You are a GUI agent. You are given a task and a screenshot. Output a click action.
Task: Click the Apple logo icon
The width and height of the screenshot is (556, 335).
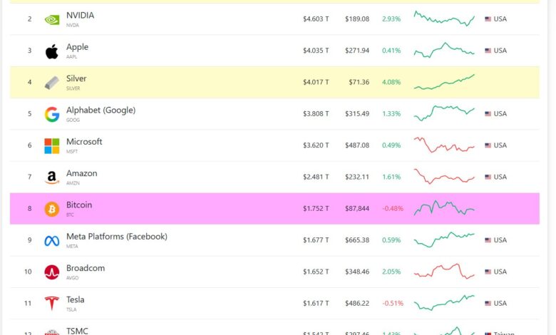click(x=51, y=51)
